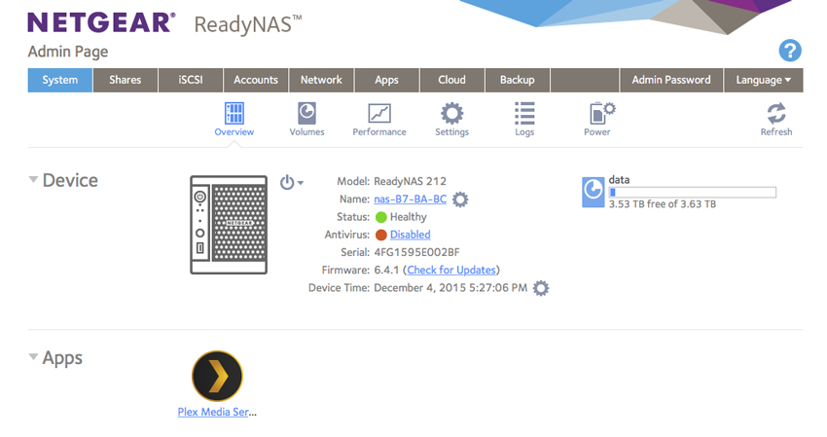Open the Settings gear icon
827x437 pixels.
452,113
